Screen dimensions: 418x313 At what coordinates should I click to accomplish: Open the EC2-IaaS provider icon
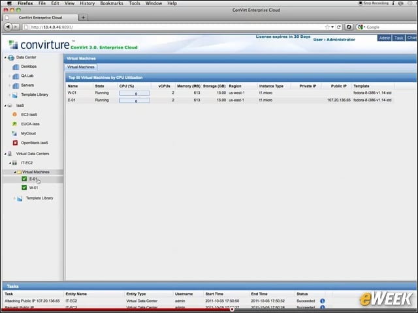click(x=14, y=115)
